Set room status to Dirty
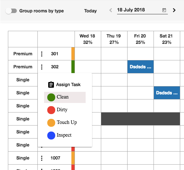The width and height of the screenshot is (184, 170). 65,110
